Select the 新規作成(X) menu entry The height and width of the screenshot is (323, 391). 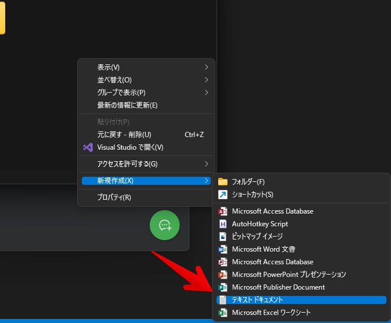click(x=146, y=181)
